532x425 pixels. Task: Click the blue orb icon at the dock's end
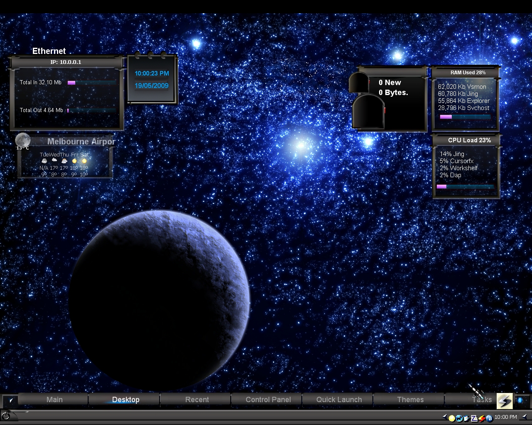pyautogui.click(x=520, y=400)
